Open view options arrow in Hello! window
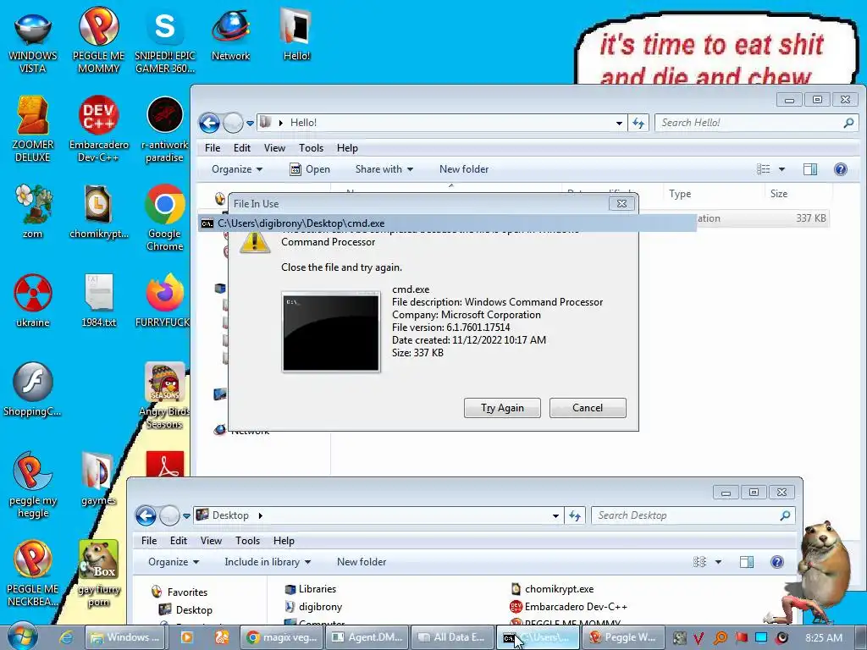This screenshot has width=867, height=650. (x=781, y=169)
